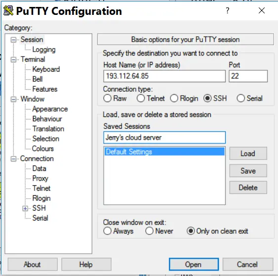Open the Colours category
The height and width of the screenshot is (276, 278).
(43, 149)
